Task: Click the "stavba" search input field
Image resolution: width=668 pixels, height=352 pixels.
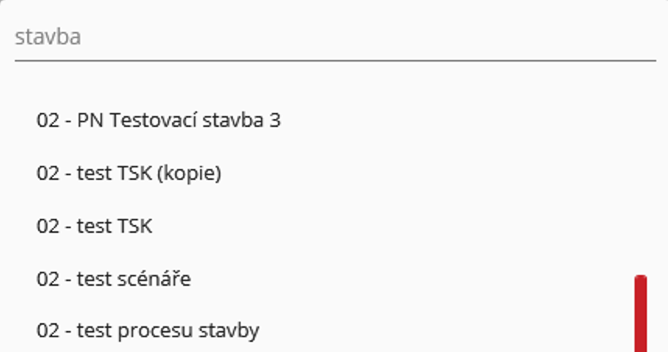Action: 335,37
